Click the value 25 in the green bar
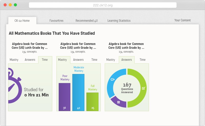This screenshot has width=205, height=126. click(x=93, y=108)
